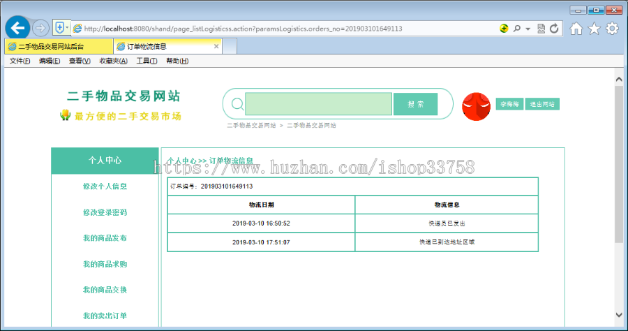
Task: Click the scrollbar down arrow
Action: coord(619,315)
